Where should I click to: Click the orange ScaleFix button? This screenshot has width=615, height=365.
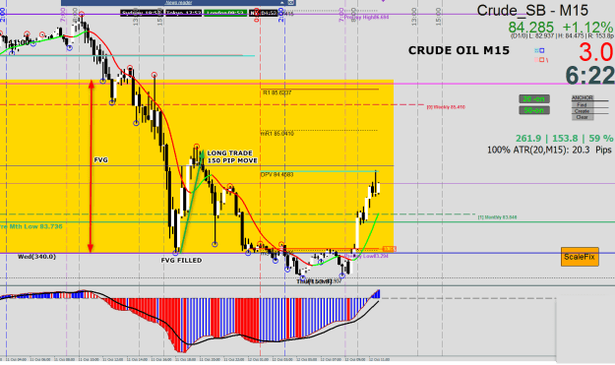[580, 257]
